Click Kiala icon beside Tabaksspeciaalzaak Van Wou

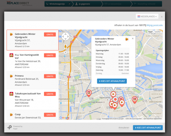tap(11, 94)
